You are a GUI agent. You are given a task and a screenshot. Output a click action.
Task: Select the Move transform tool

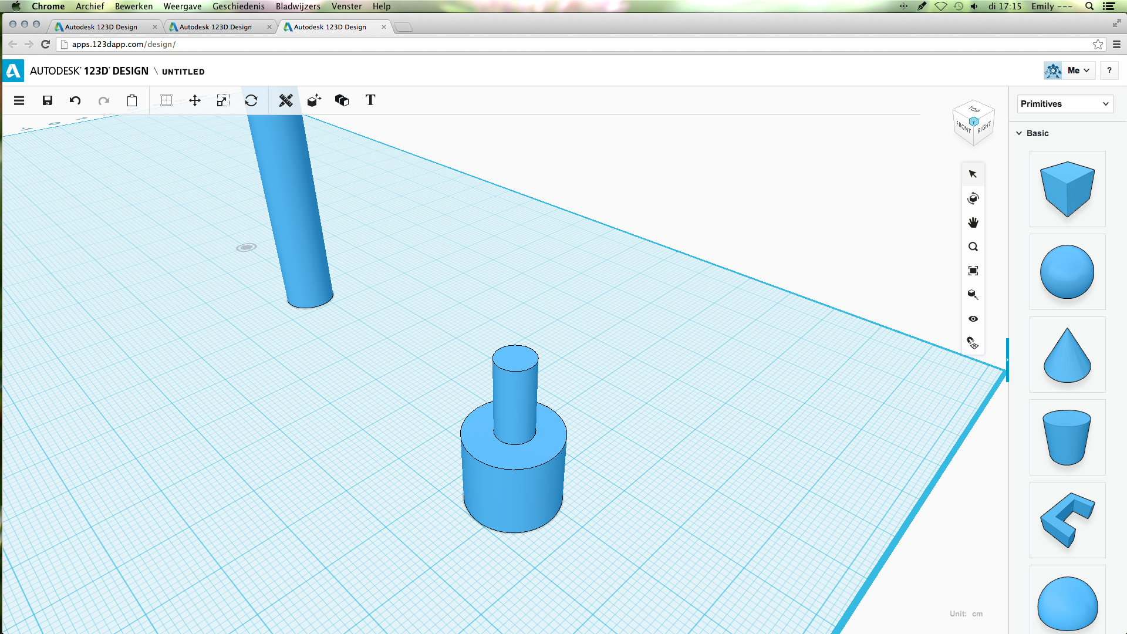coord(195,100)
